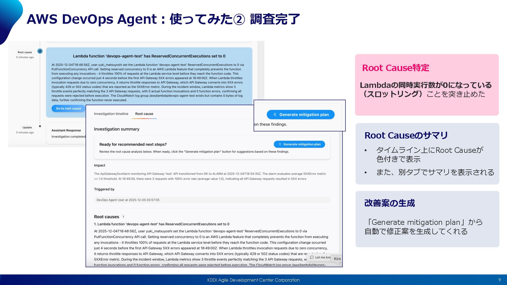This screenshot has width=507, height=285.
Task: Click the list icon in enlarged Generate button
Action: [x=275, y=115]
